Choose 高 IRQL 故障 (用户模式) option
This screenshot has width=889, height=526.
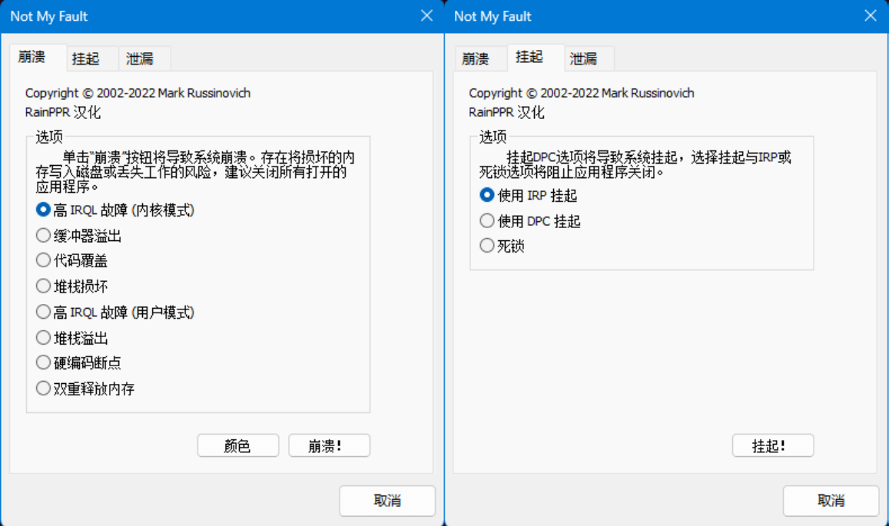(x=44, y=311)
